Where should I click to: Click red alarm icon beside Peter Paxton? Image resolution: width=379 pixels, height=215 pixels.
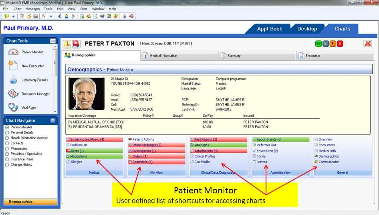click(76, 44)
